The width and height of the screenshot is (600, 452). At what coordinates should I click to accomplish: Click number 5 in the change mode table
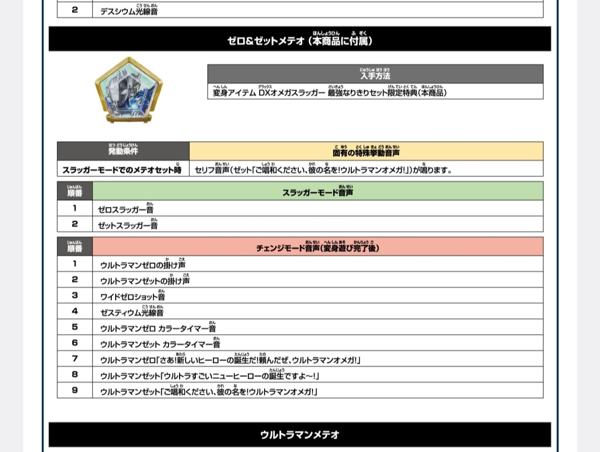coord(75,327)
